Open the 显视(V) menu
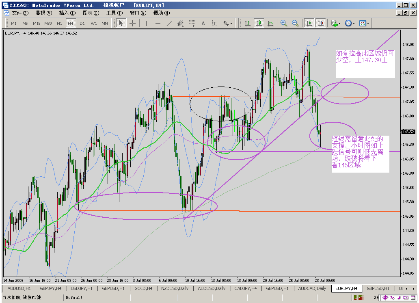This screenshot has width=419, height=303. [x=44, y=13]
